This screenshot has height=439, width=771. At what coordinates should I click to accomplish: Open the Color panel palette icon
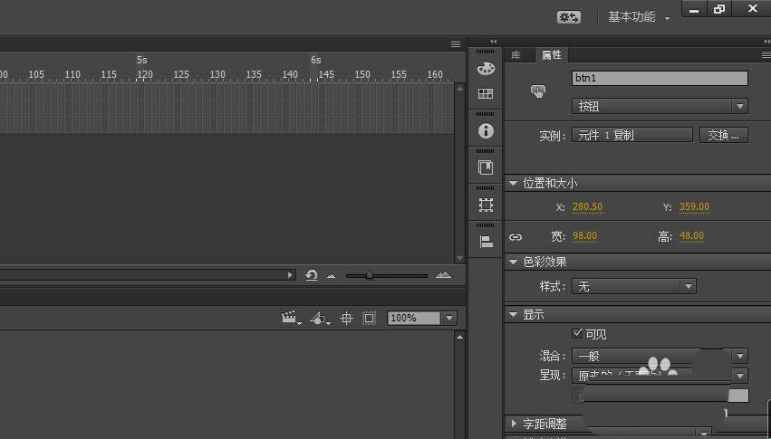point(486,69)
